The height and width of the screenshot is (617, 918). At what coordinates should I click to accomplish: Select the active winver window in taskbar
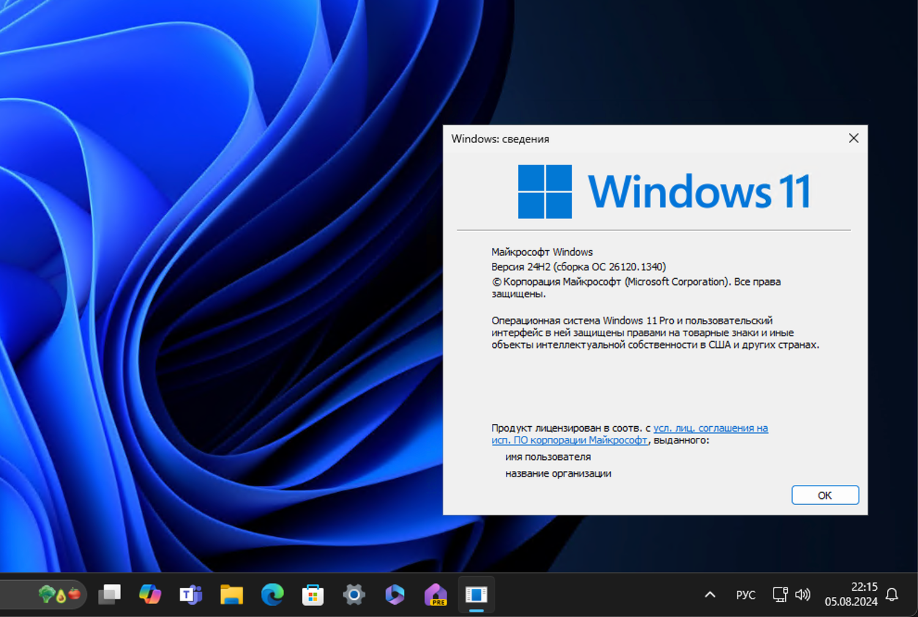(x=476, y=594)
